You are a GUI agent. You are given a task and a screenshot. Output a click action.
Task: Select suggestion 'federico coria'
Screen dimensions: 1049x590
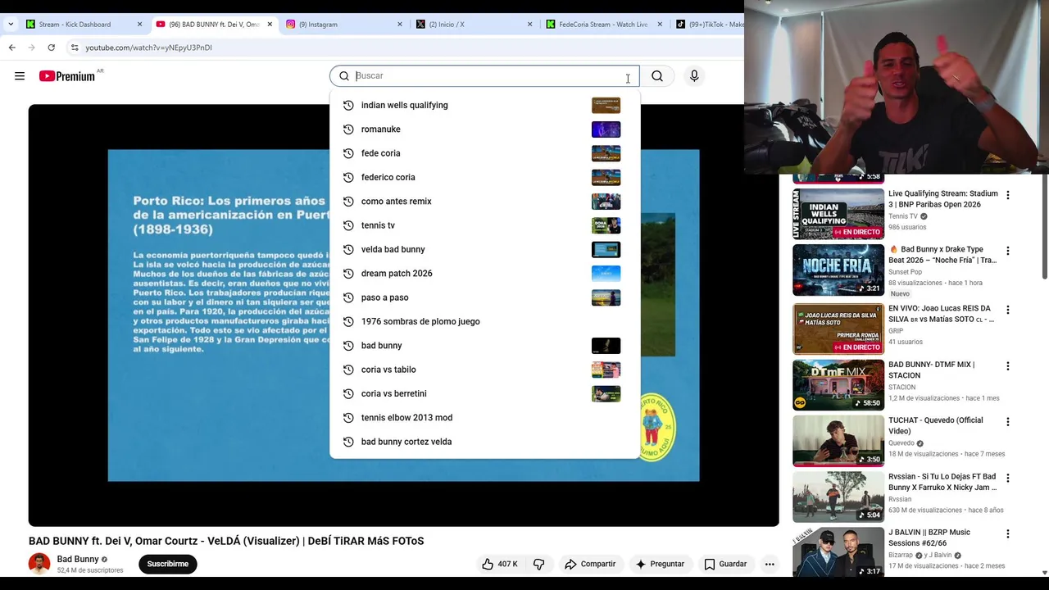point(484,177)
